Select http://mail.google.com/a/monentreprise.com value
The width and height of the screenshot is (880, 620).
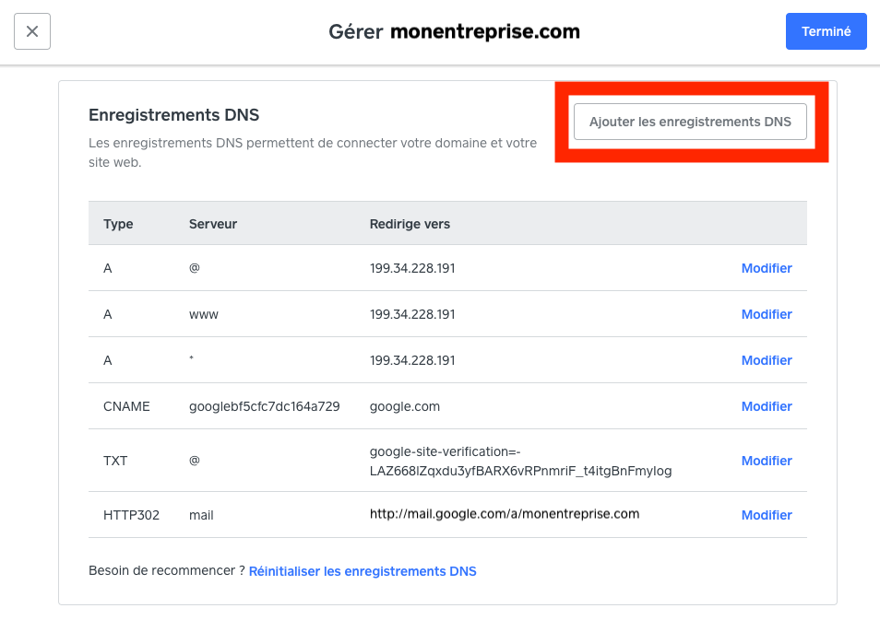[504, 514]
